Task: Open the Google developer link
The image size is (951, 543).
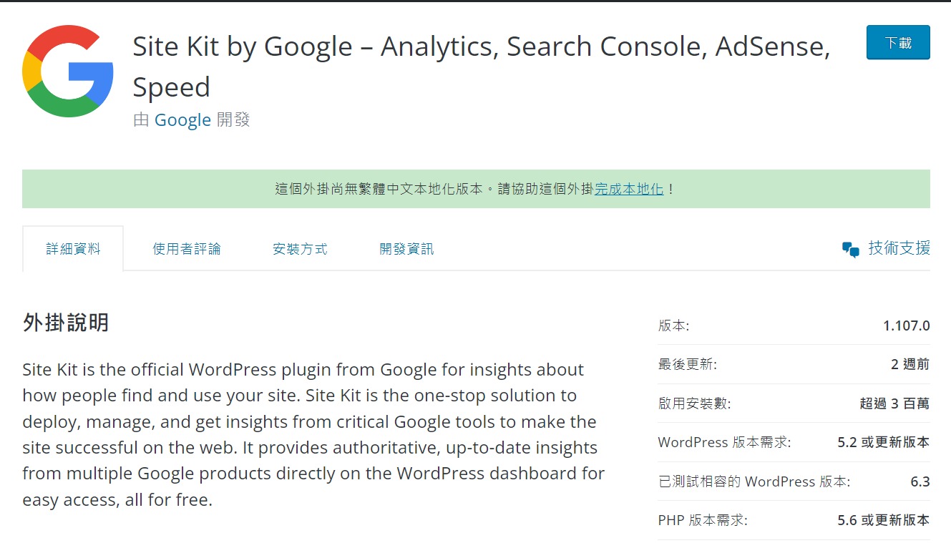Action: pos(182,119)
